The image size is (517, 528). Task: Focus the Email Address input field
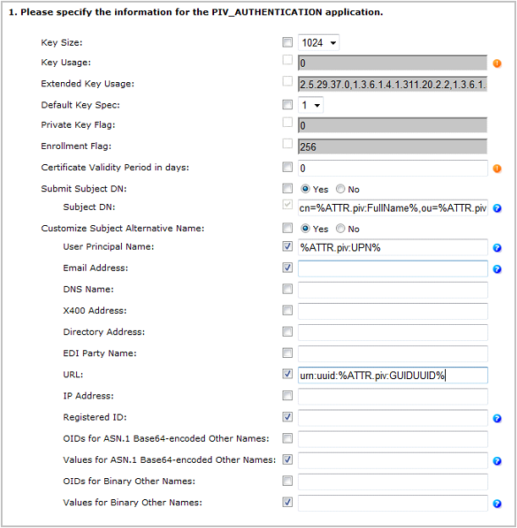(393, 269)
